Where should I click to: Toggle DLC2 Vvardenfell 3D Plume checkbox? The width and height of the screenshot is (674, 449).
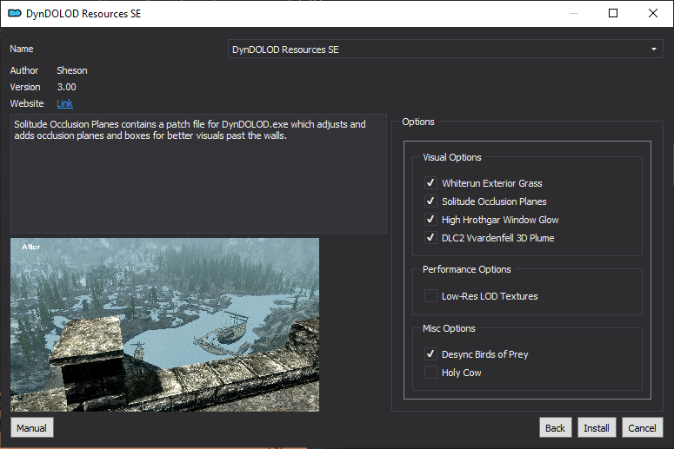point(430,237)
